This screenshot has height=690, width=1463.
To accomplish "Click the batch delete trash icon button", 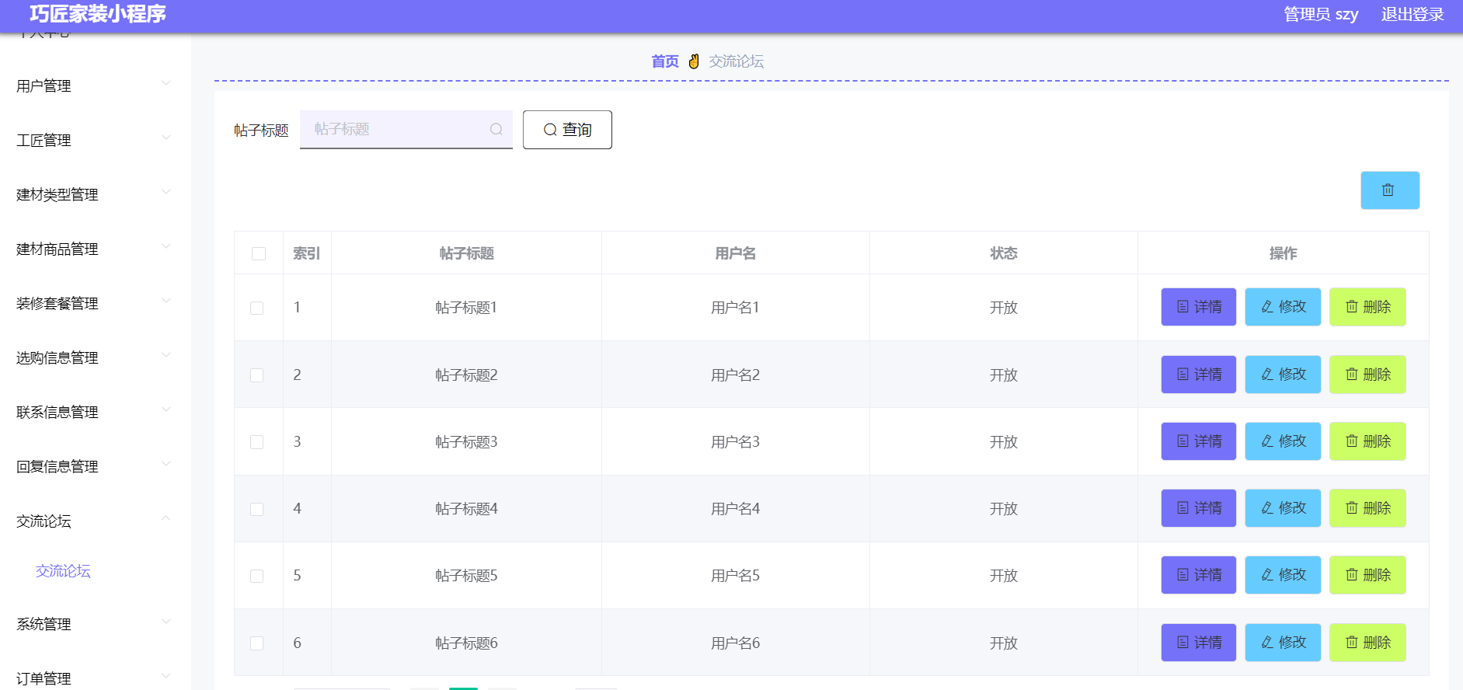I will (x=1389, y=190).
